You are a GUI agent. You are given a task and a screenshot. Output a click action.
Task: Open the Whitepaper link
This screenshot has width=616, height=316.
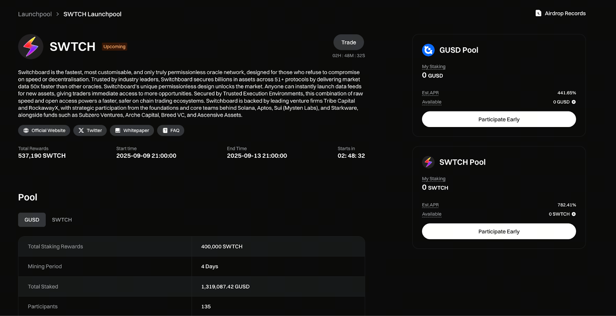132,131
